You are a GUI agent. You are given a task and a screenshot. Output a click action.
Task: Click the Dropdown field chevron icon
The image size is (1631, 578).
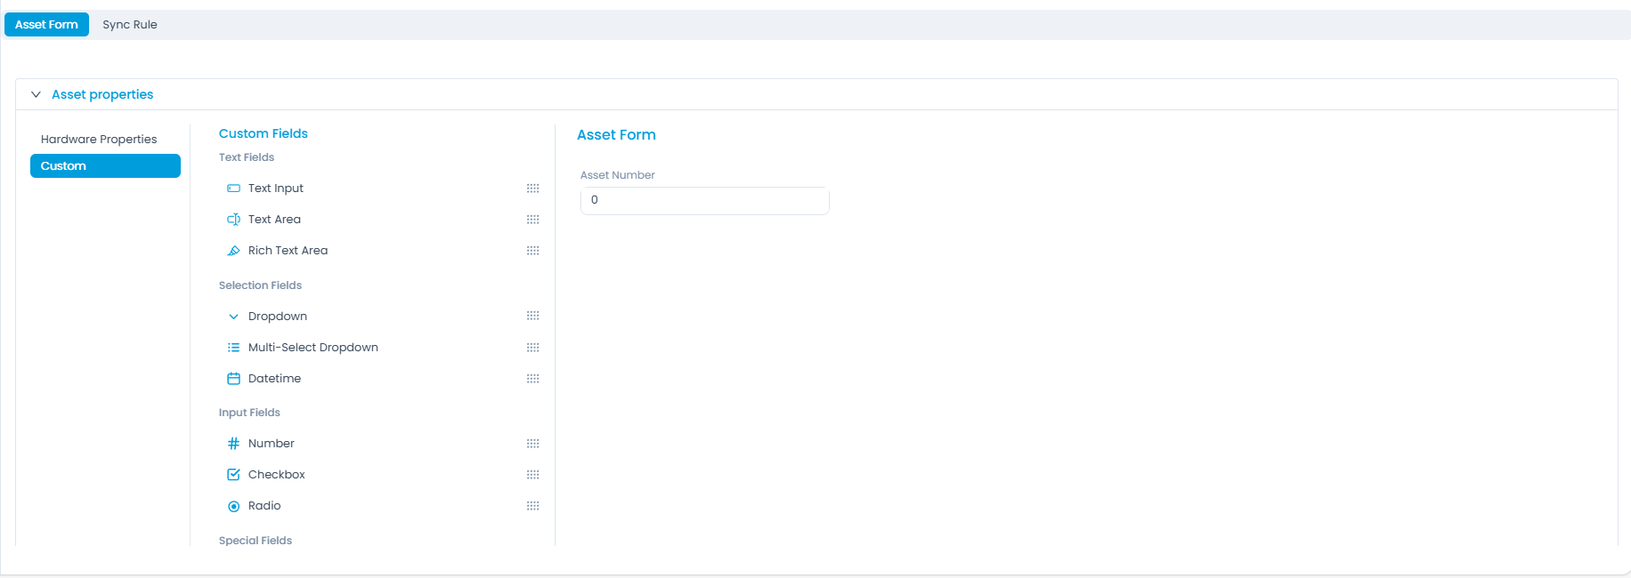tap(233, 317)
